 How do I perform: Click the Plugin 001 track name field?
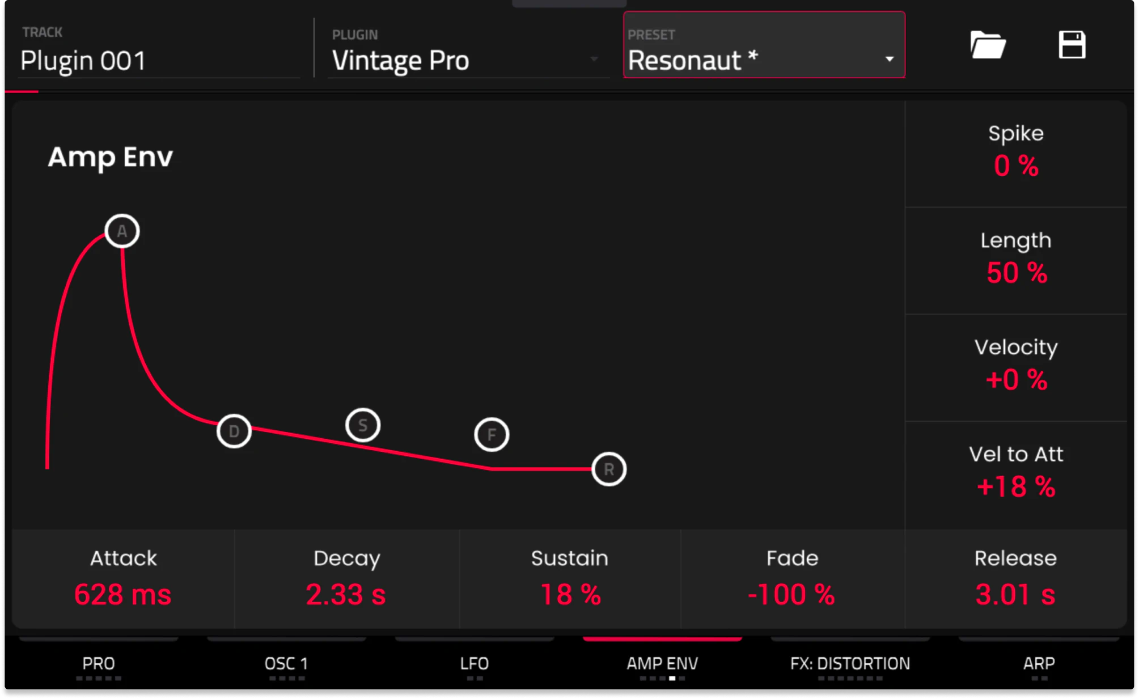159,60
